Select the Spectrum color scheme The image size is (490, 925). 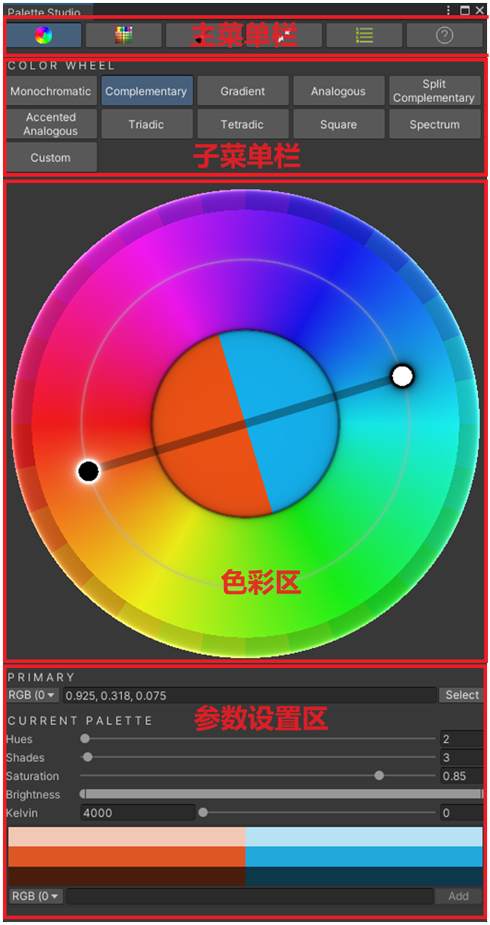coord(434,124)
